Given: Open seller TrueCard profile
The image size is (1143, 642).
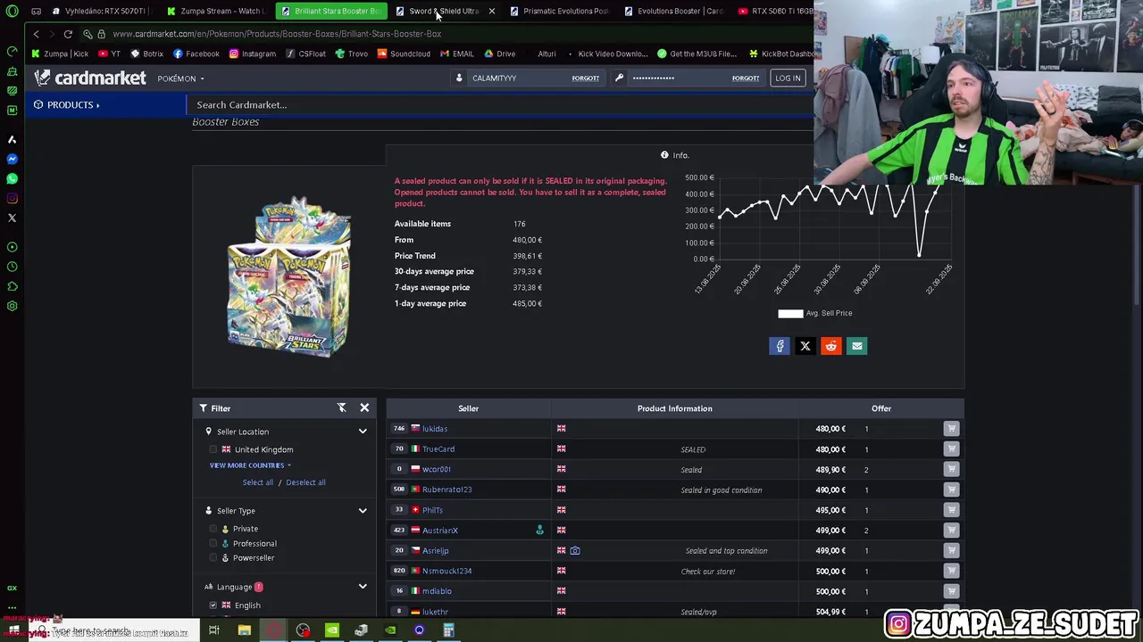Looking at the screenshot, I should (x=438, y=449).
